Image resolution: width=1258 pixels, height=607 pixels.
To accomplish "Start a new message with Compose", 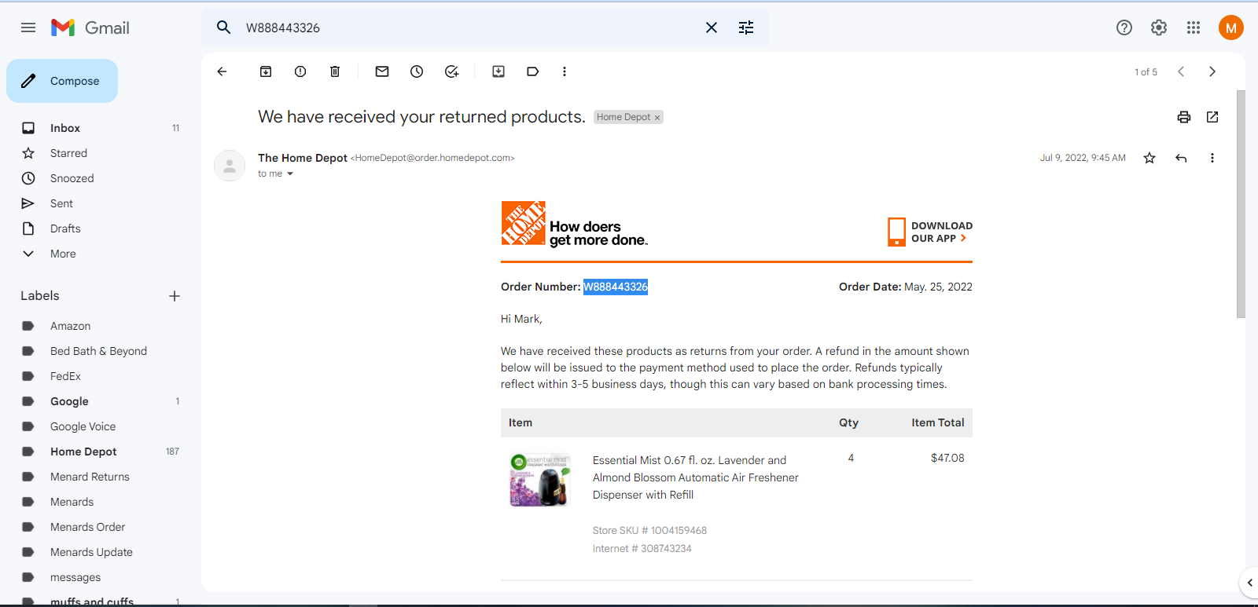I will (x=62, y=81).
